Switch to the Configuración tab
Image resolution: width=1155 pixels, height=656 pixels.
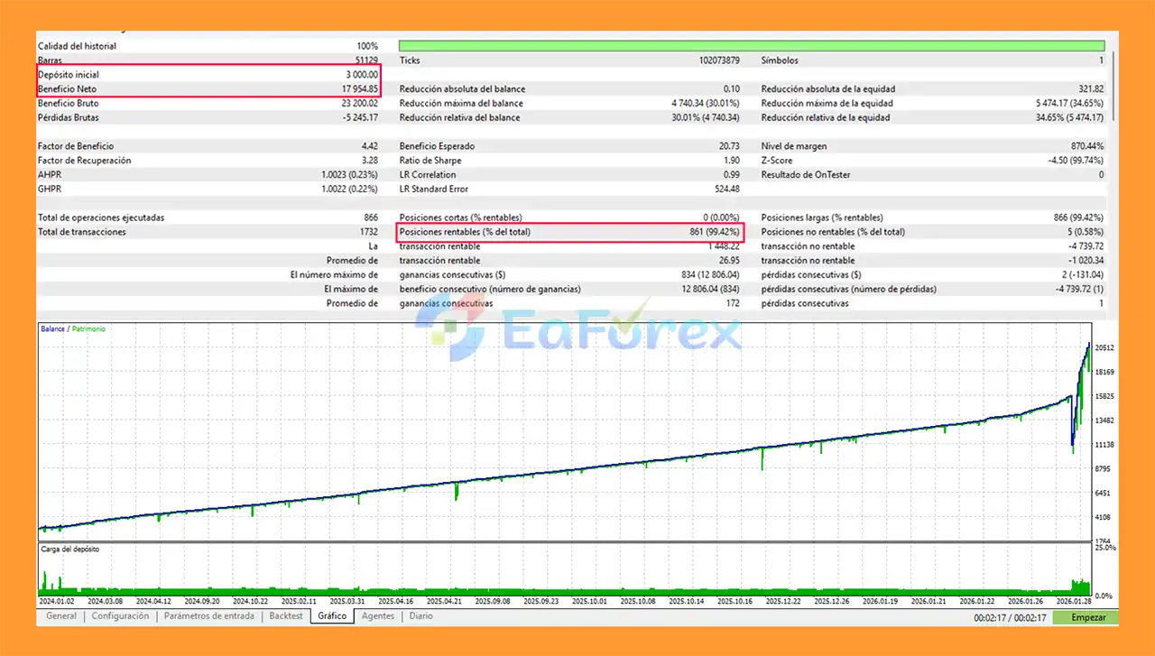(x=120, y=616)
